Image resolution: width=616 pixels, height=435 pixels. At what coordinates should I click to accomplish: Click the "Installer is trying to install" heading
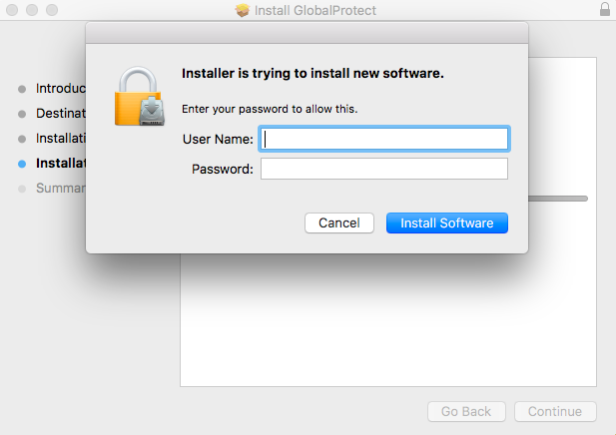(311, 74)
